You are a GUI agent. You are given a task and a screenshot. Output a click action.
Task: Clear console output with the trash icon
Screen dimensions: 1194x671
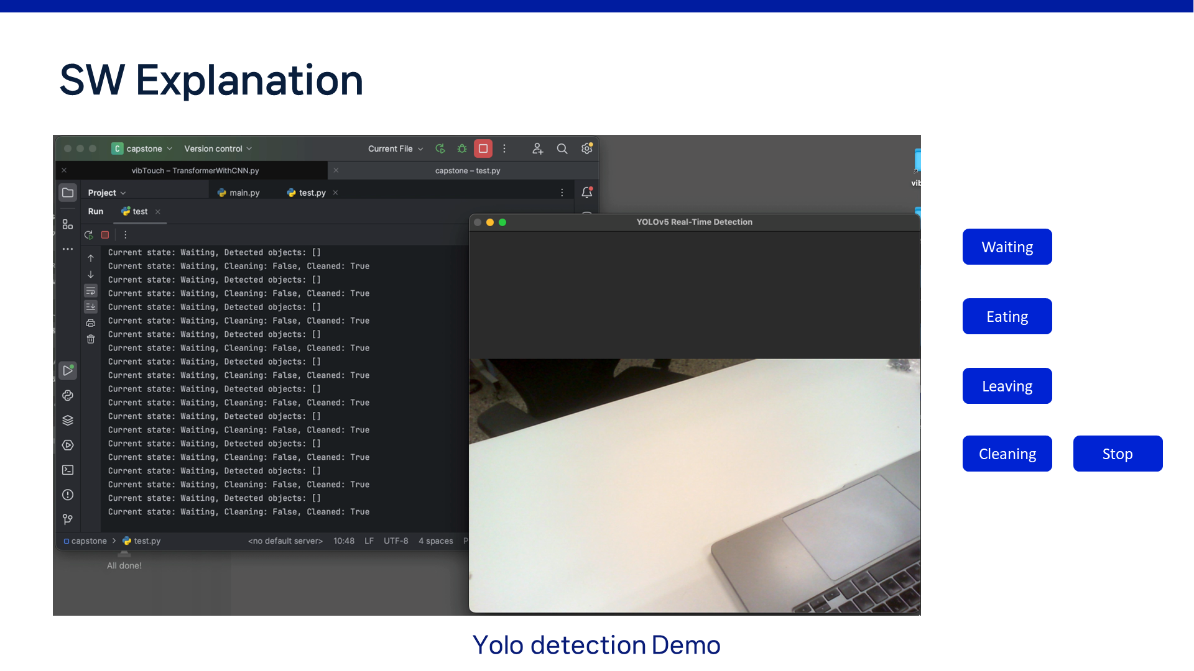point(91,339)
